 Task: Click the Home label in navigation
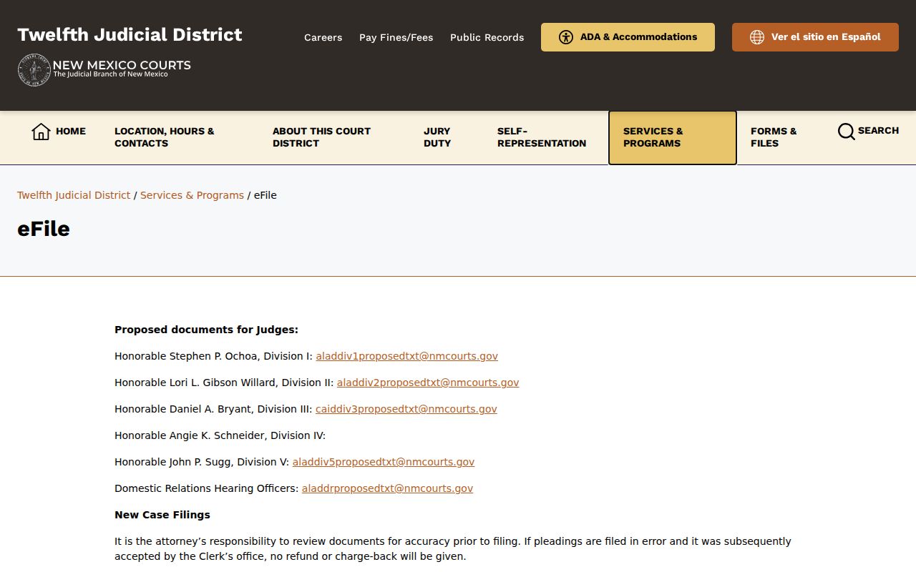tap(71, 132)
